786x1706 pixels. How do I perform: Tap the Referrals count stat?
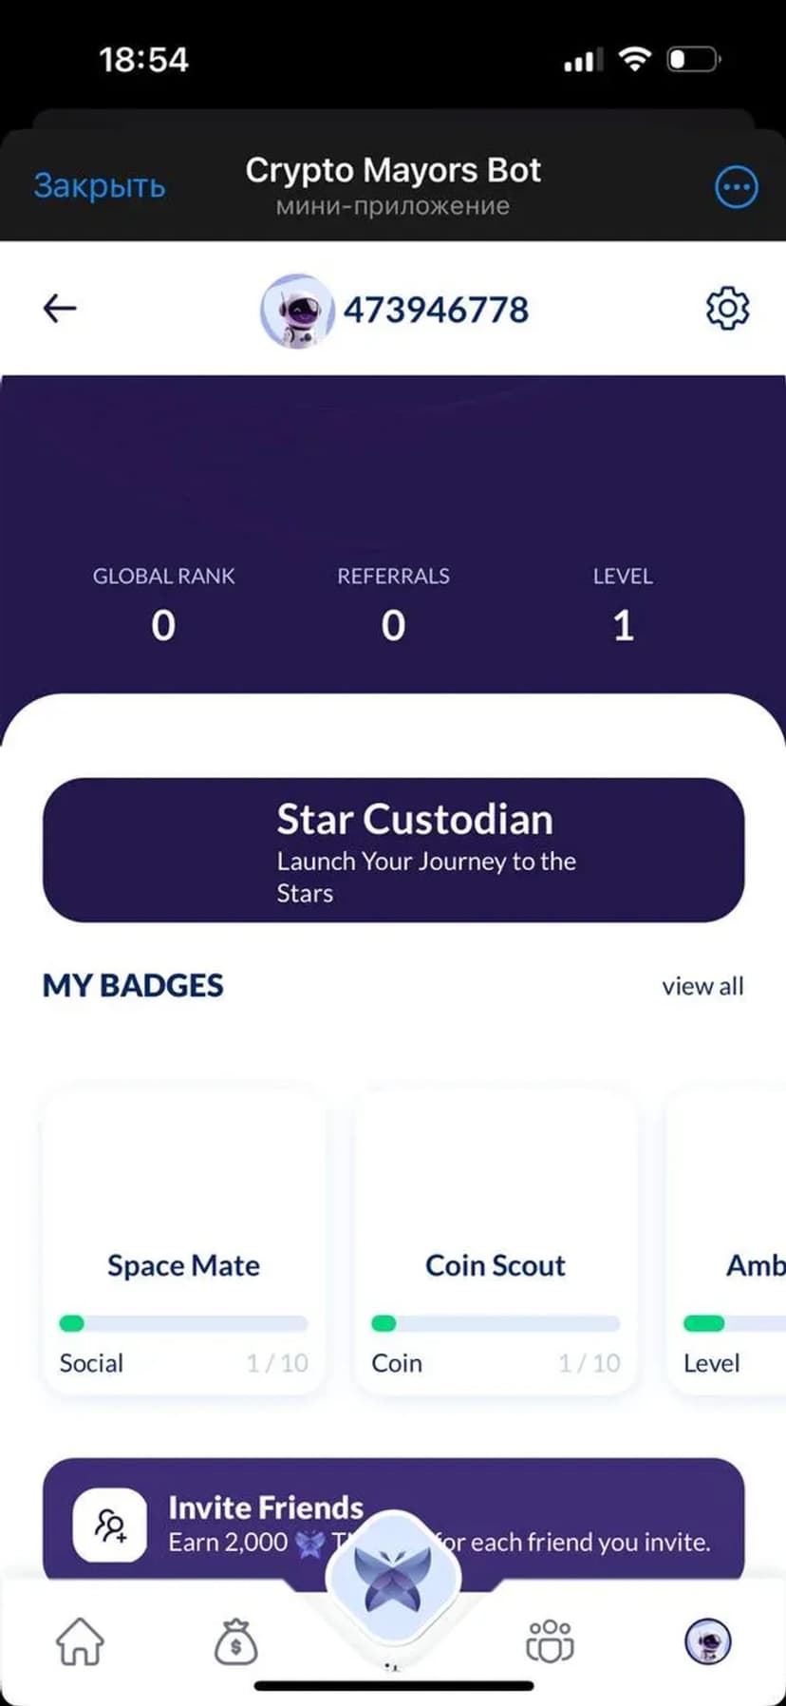pyautogui.click(x=393, y=604)
